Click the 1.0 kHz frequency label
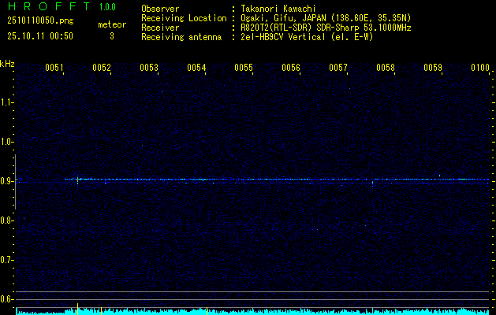Screen dimensions: 496x315 coord(6,142)
